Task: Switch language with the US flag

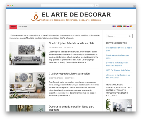Action: click(114, 26)
